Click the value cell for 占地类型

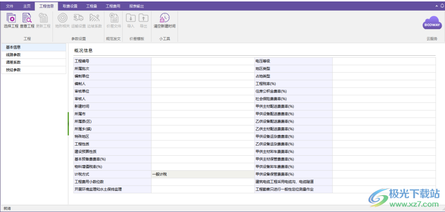(x=384, y=76)
